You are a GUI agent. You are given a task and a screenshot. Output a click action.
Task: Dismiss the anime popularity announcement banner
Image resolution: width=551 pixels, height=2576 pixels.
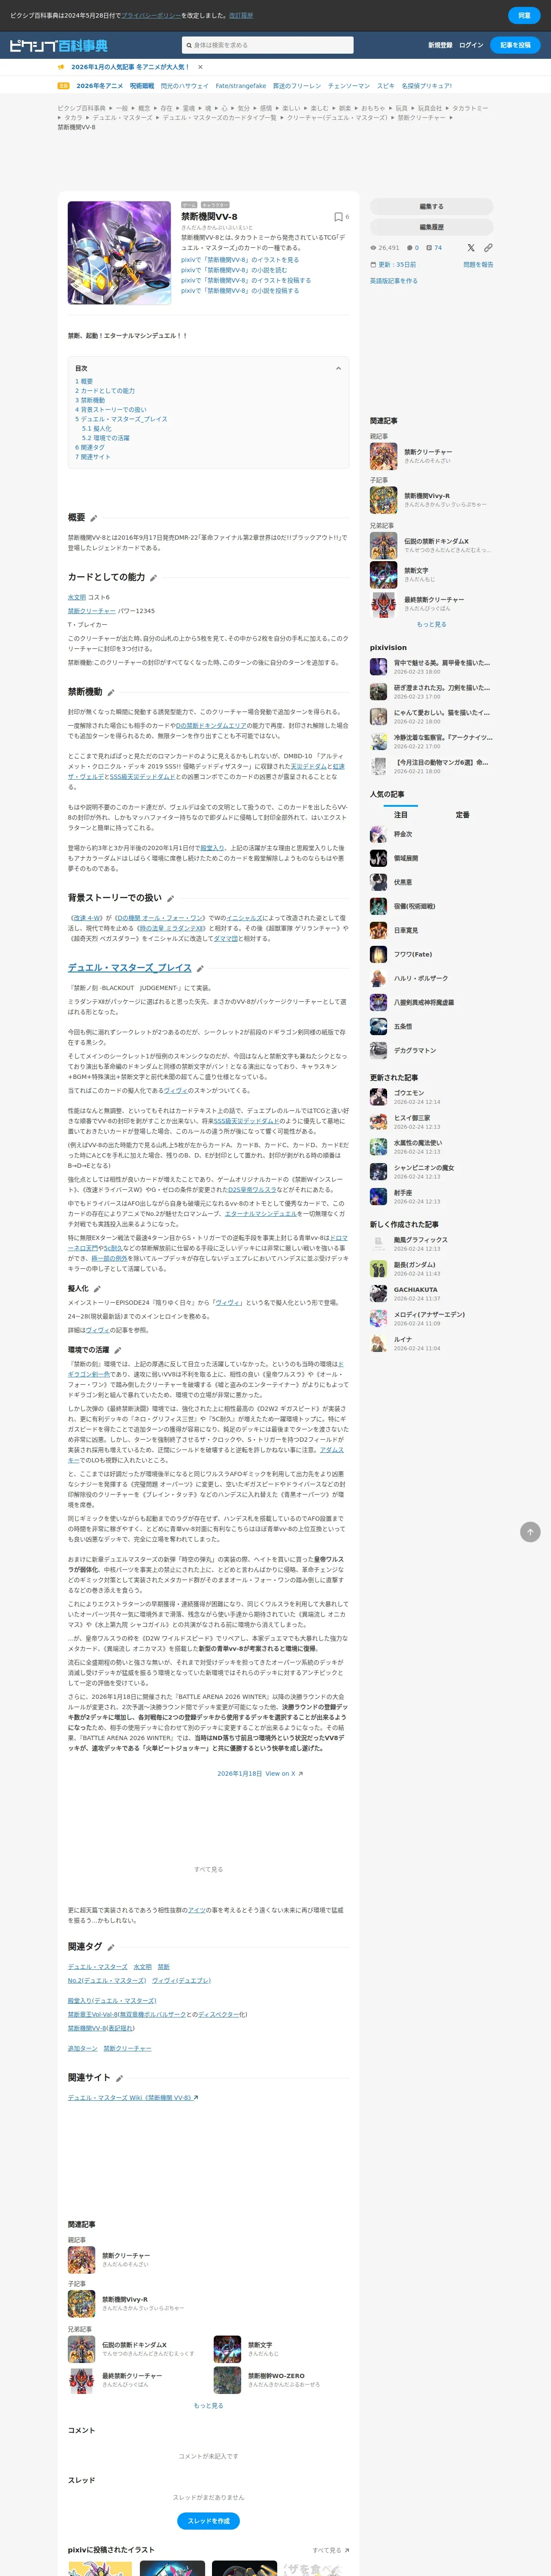(200, 67)
